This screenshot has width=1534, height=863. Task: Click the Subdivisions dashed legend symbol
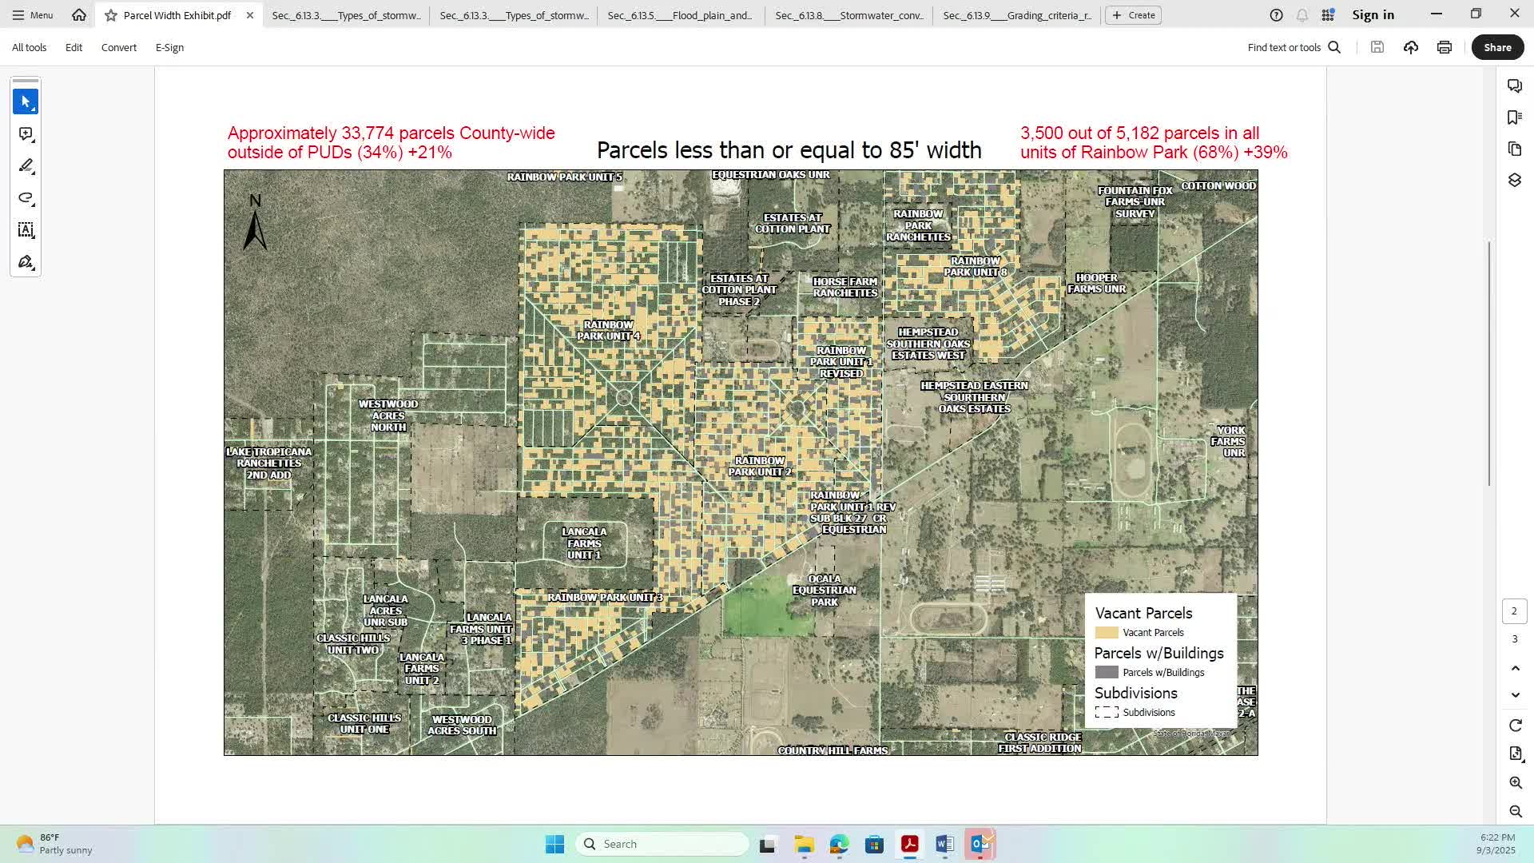pos(1107,713)
